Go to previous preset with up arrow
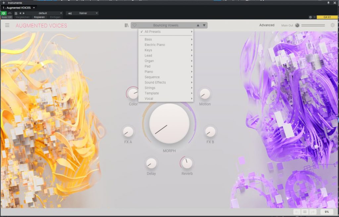This screenshot has height=217, width=339. pos(198,25)
